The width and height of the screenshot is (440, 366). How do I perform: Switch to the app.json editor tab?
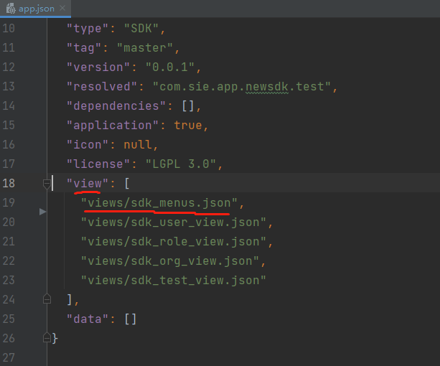click(34, 9)
